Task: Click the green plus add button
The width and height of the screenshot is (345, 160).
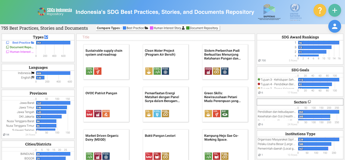Action: [335, 10]
